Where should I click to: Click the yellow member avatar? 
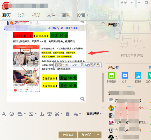(x=111, y=108)
